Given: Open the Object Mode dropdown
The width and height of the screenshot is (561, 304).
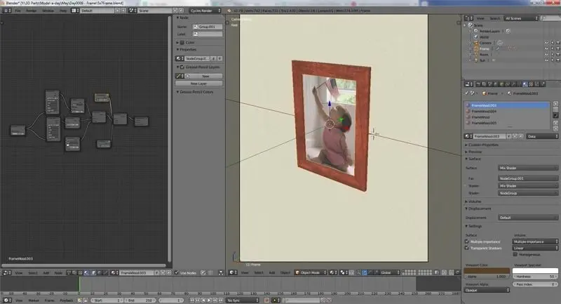Looking at the screenshot, I should (x=311, y=272).
